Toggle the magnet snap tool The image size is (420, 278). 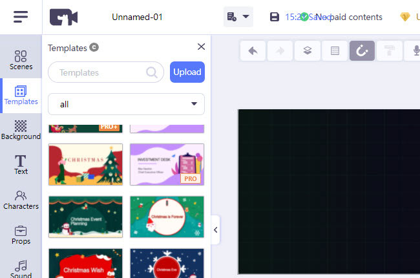tap(362, 51)
